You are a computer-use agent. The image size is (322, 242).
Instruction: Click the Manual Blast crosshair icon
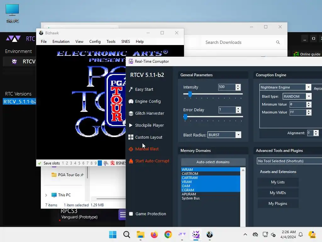[131, 149]
